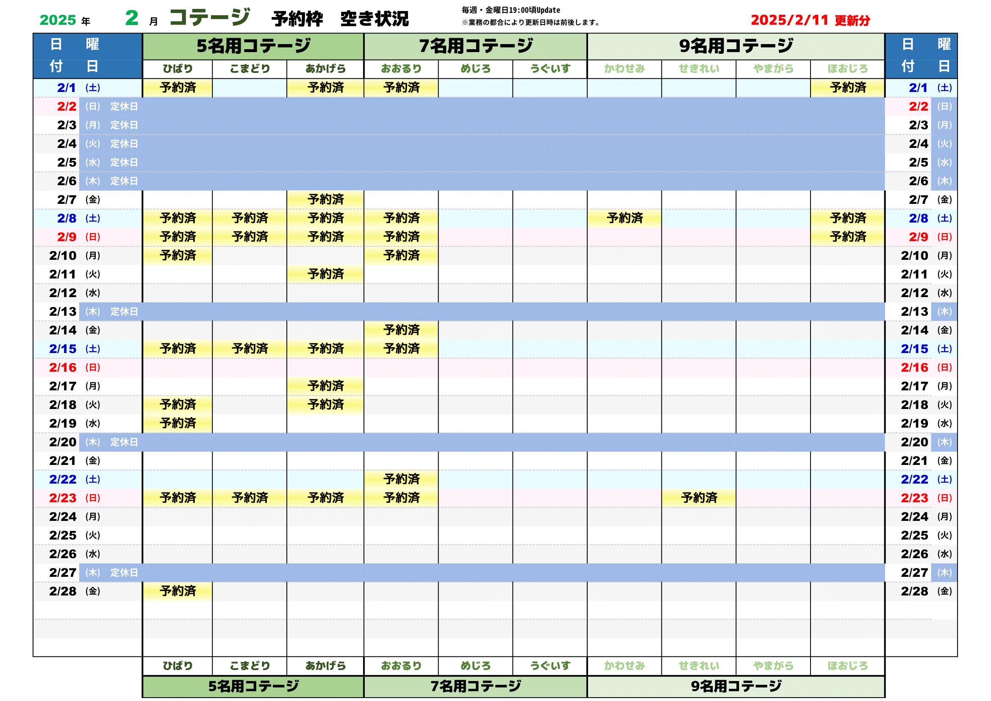The height and width of the screenshot is (701, 991).
Task: Click 2/22 date in the right column
Action: (x=914, y=480)
